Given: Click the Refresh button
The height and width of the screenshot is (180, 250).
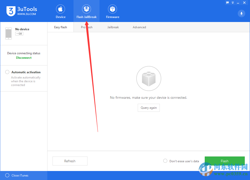Looking at the screenshot, I should (70, 161).
